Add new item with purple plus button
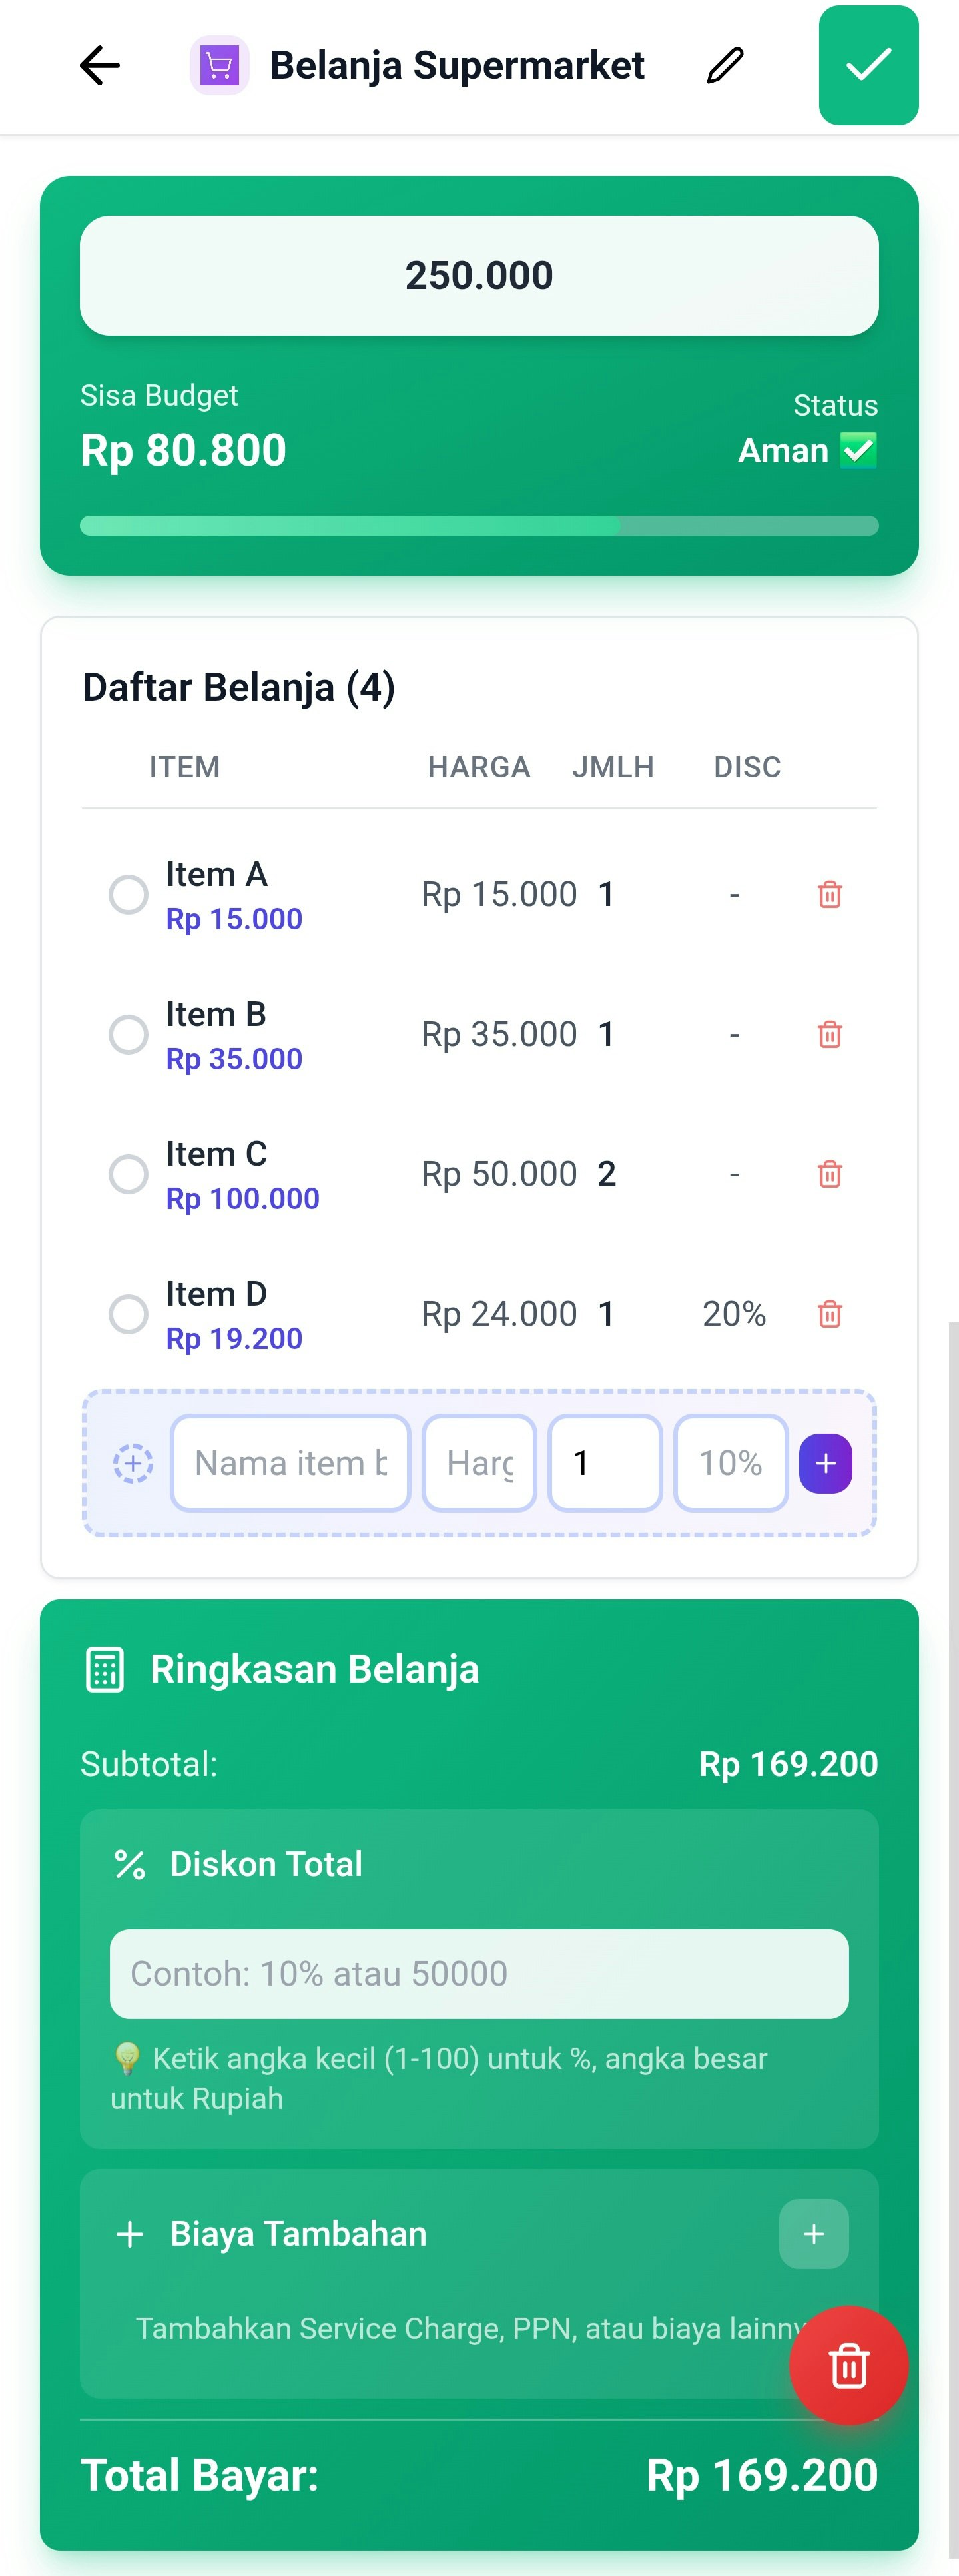 (x=826, y=1463)
